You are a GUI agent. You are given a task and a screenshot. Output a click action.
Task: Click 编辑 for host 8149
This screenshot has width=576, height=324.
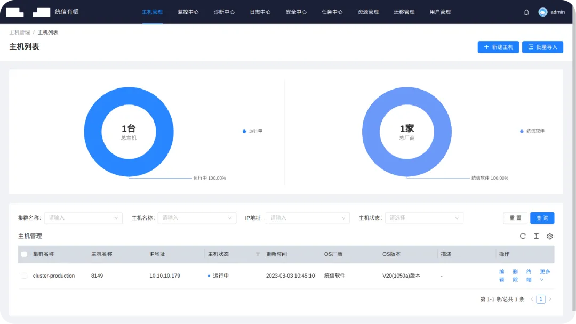(x=502, y=276)
